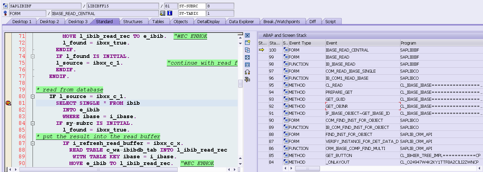The image size is (483, 172).
Task: Click the editor horizontal scrollbar thumb
Action: pos(98,170)
